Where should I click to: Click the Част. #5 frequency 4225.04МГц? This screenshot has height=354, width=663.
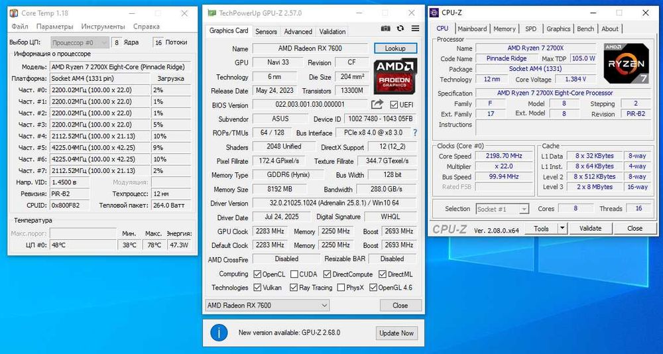(100, 148)
